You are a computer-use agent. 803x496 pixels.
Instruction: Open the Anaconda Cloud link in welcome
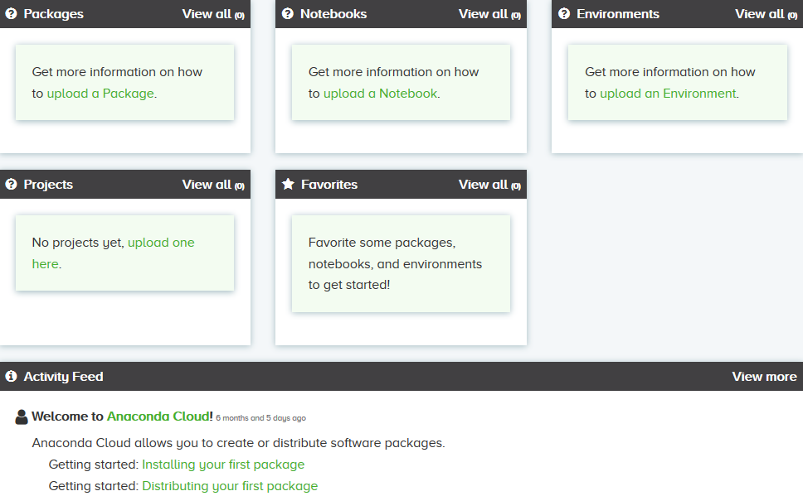(x=160, y=417)
